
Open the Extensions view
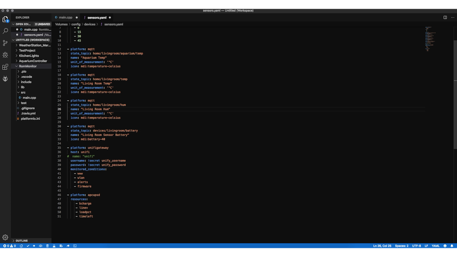pyautogui.click(x=5, y=67)
